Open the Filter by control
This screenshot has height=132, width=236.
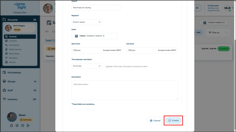pyautogui.click(x=218, y=33)
